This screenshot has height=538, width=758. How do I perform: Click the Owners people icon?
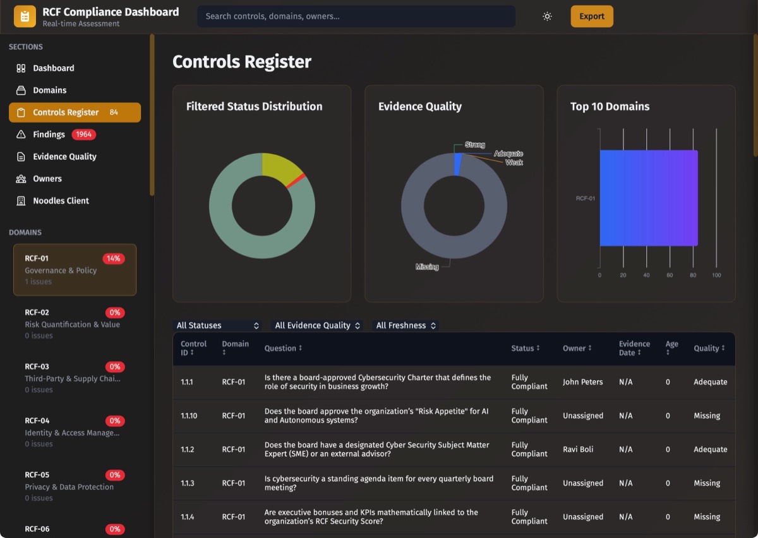point(21,179)
